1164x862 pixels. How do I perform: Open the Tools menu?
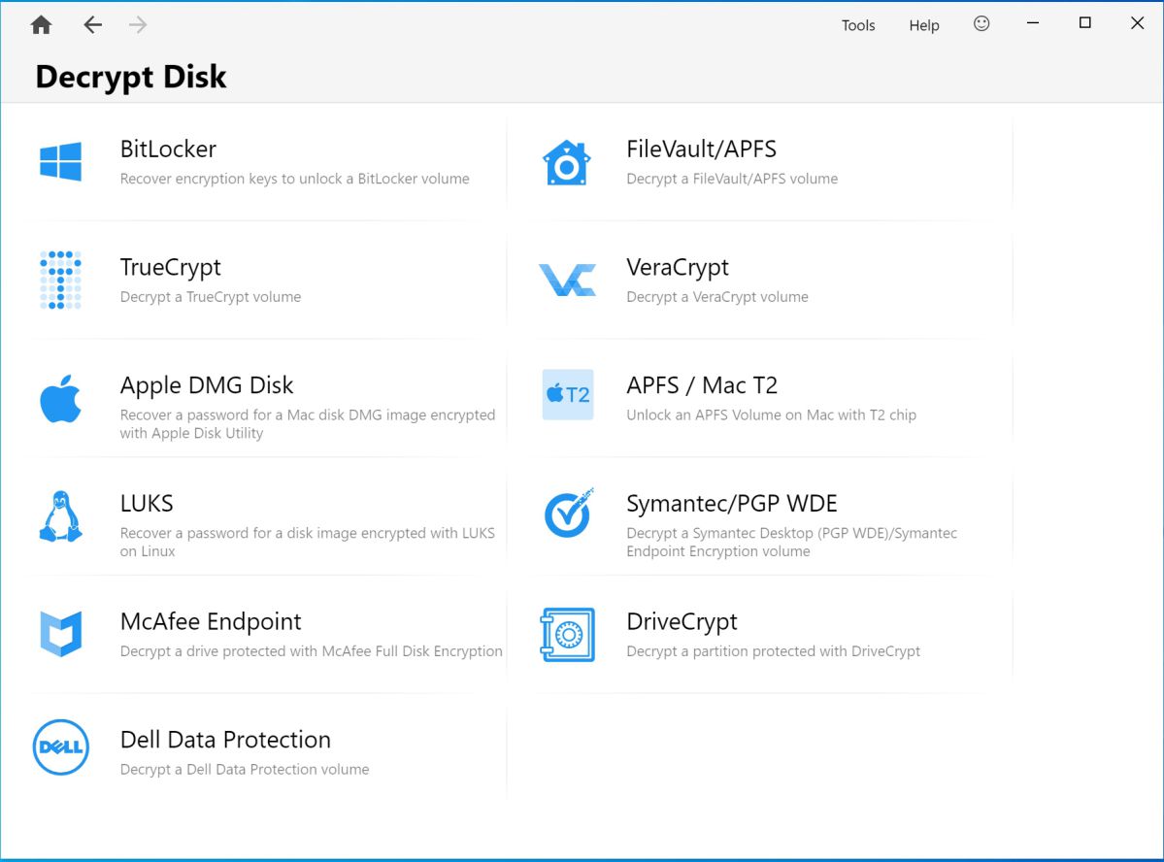(x=858, y=26)
